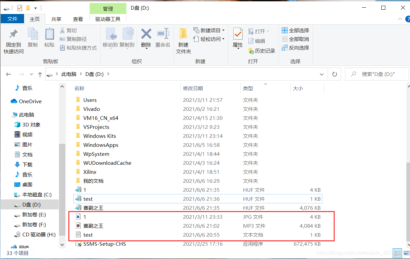This screenshot has width=410, height=259.
Task: Sort by 名称 column header
Action: point(79,88)
